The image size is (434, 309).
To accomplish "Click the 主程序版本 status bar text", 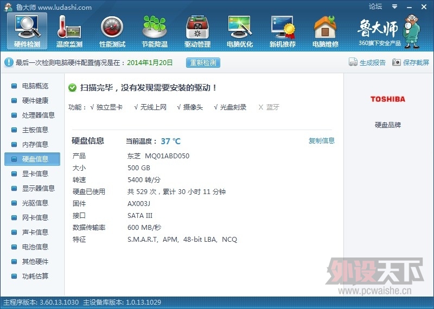I will tap(41, 302).
